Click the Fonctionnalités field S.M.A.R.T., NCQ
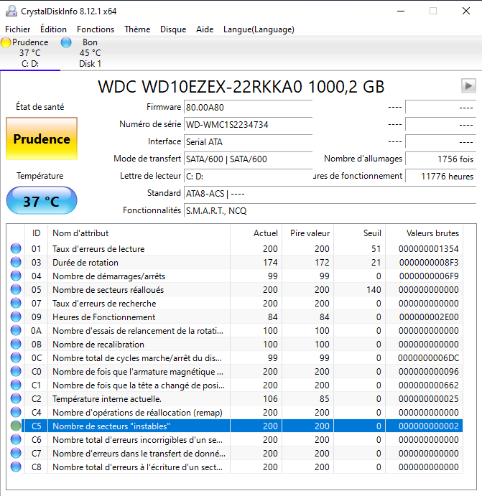The height and width of the screenshot is (496, 482). [330, 210]
